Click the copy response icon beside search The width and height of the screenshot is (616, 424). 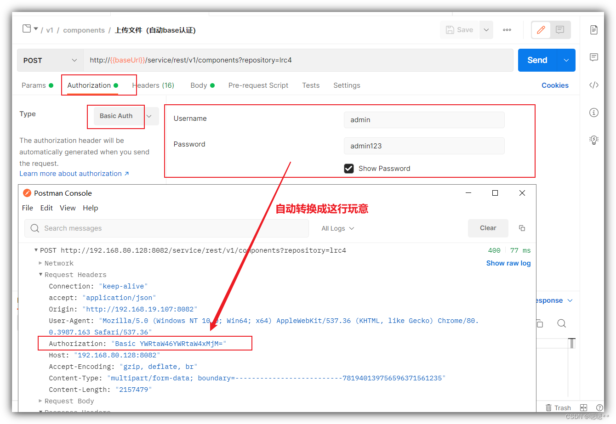pos(540,323)
